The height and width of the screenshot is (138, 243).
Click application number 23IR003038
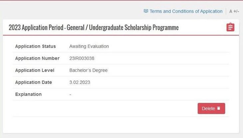point(82,58)
